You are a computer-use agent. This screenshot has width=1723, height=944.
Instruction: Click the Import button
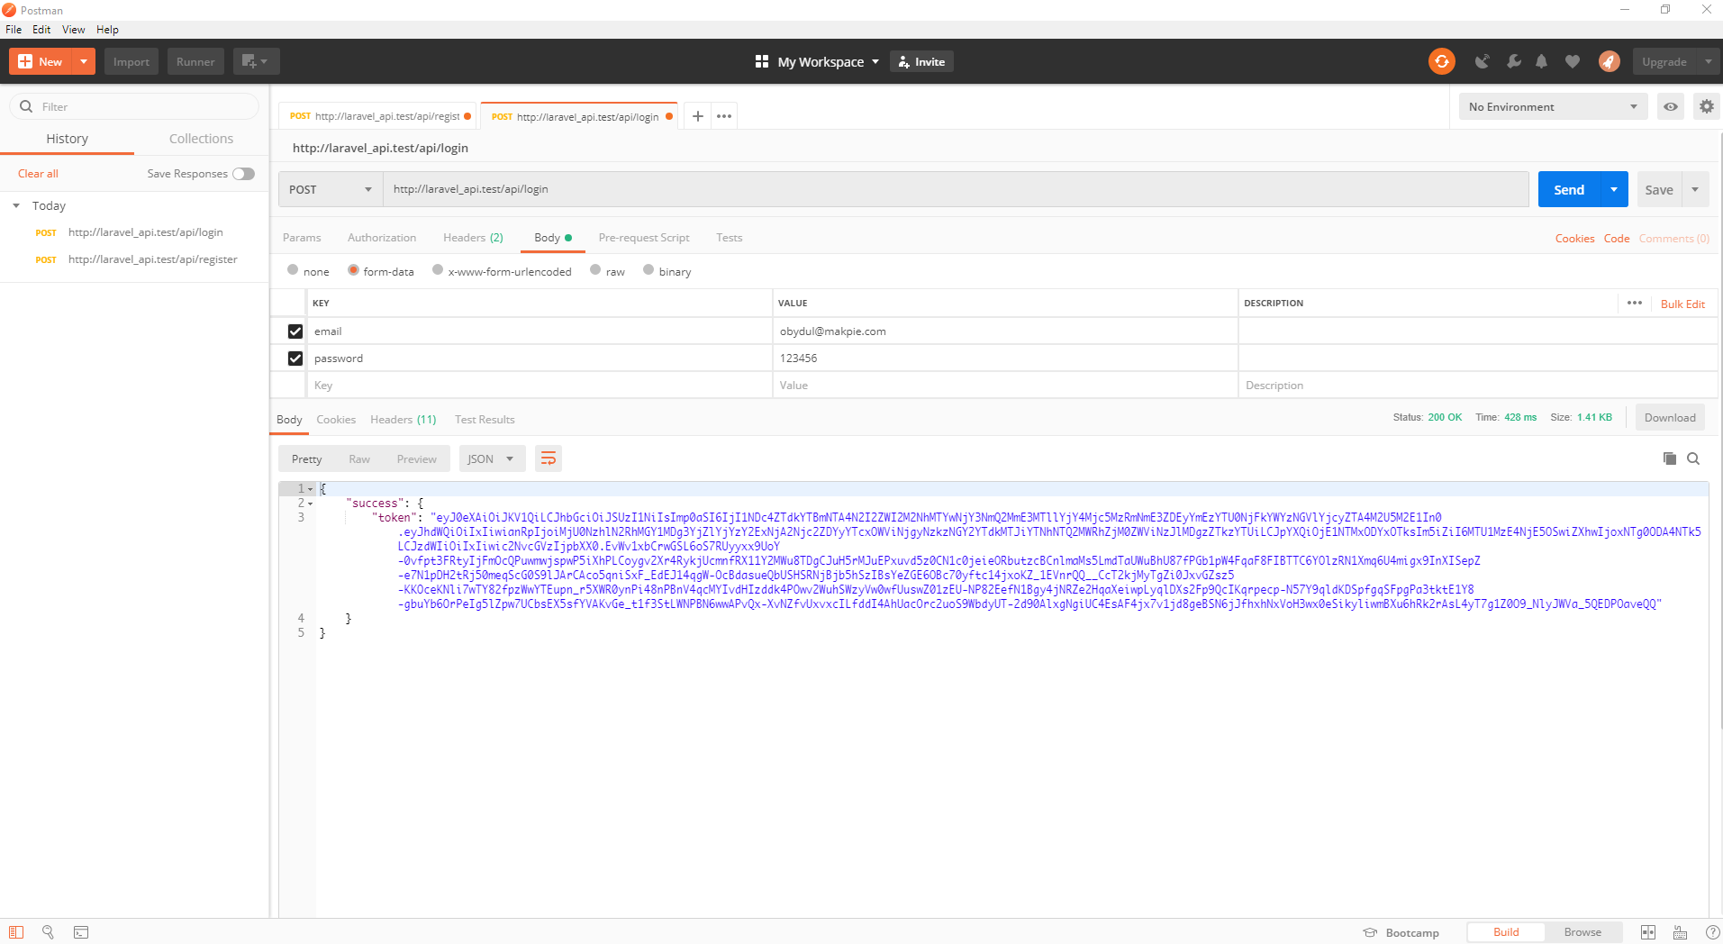(131, 61)
